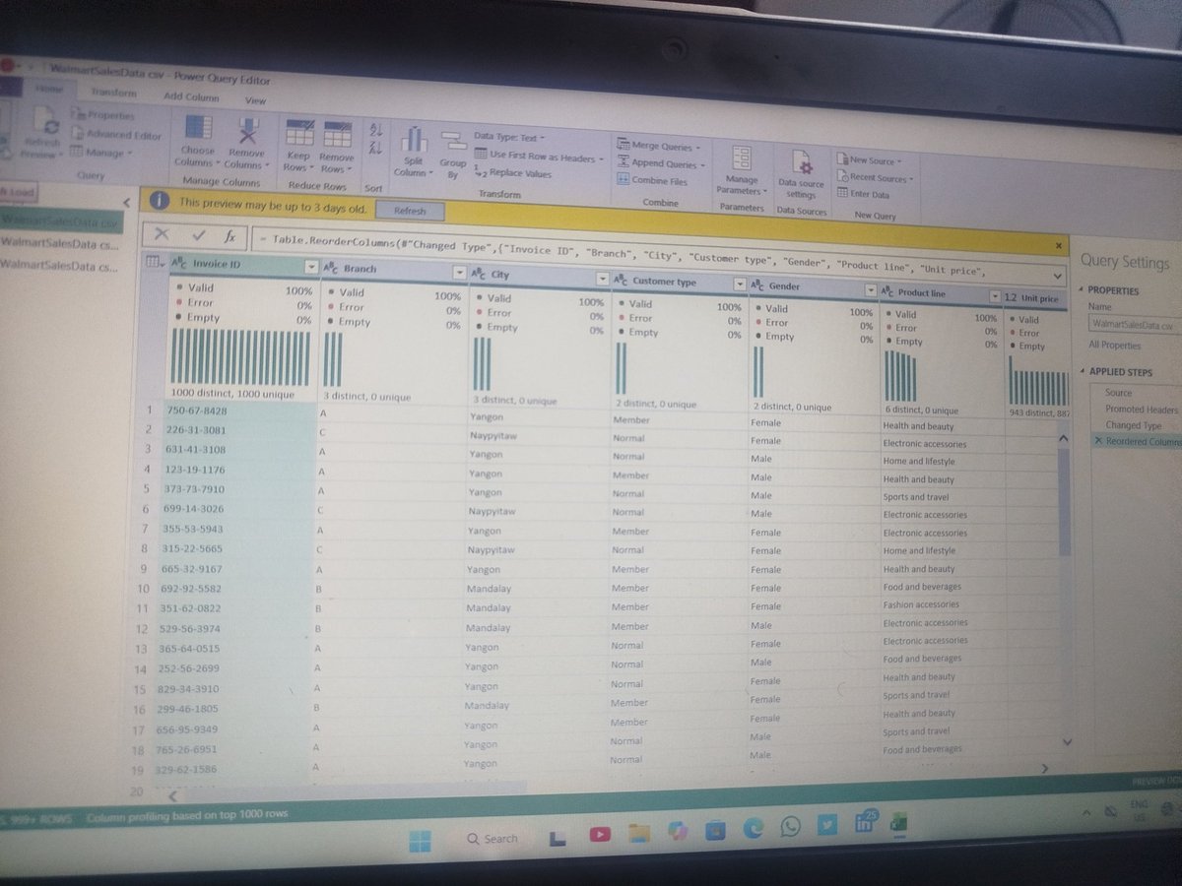Open query Properties in ribbon

click(101, 115)
